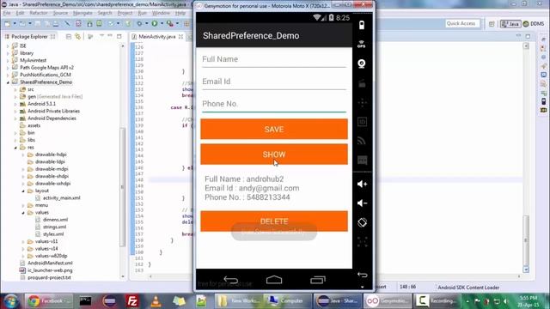Open the Navigate menu
This screenshot has width=550, height=309.
coord(82,13)
